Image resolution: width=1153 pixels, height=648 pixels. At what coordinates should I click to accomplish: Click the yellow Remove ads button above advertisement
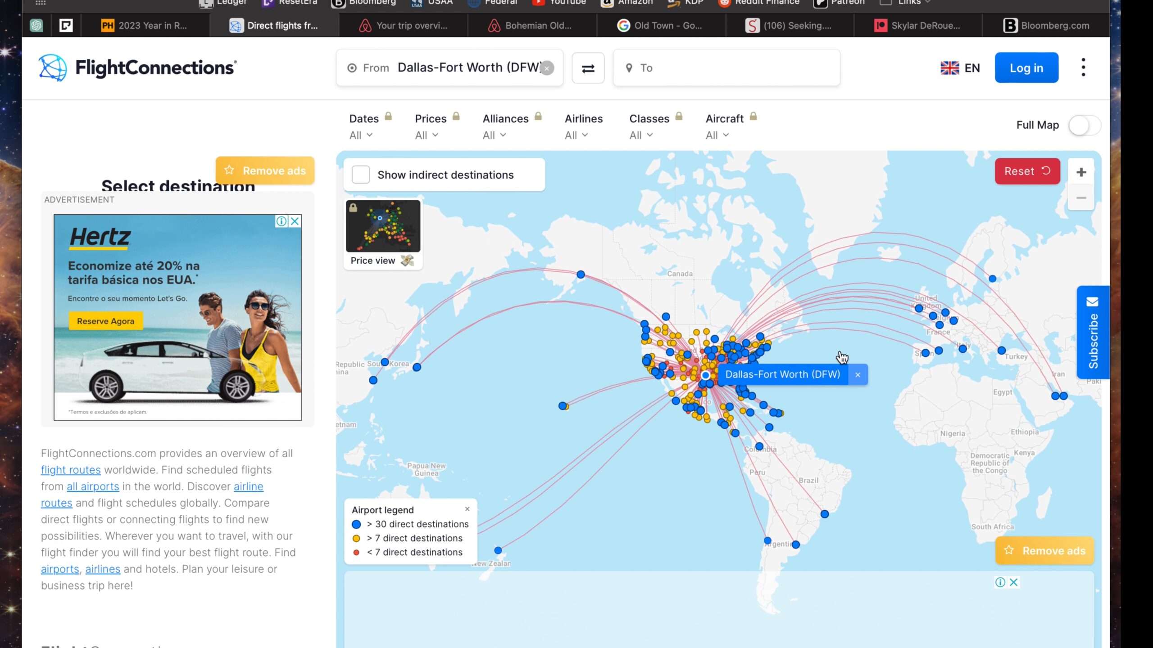pyautogui.click(x=265, y=171)
